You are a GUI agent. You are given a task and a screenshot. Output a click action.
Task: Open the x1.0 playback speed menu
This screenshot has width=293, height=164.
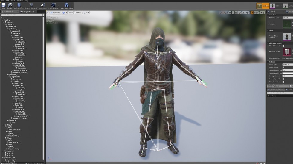click(x=86, y=13)
